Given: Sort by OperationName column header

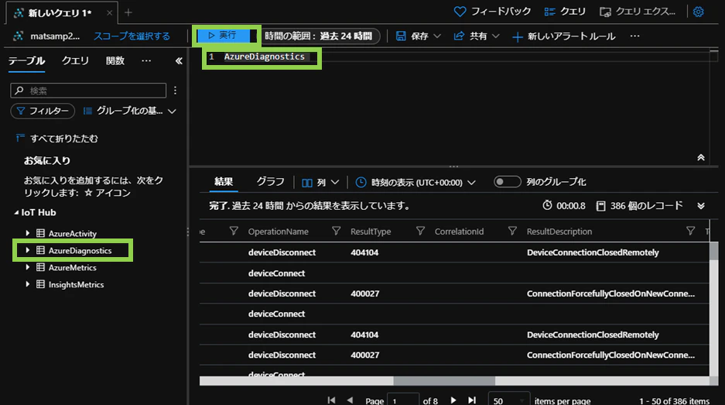Looking at the screenshot, I should pos(279,232).
